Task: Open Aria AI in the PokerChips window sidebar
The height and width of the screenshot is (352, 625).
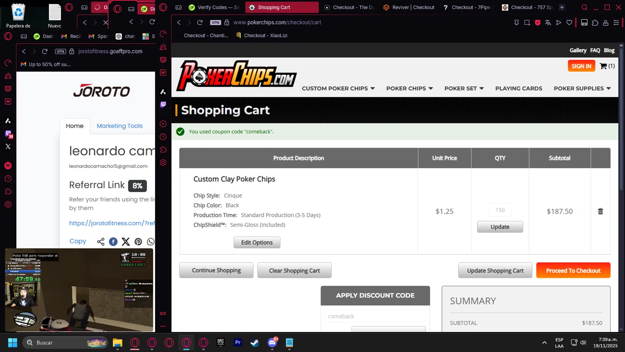Action: point(163,92)
